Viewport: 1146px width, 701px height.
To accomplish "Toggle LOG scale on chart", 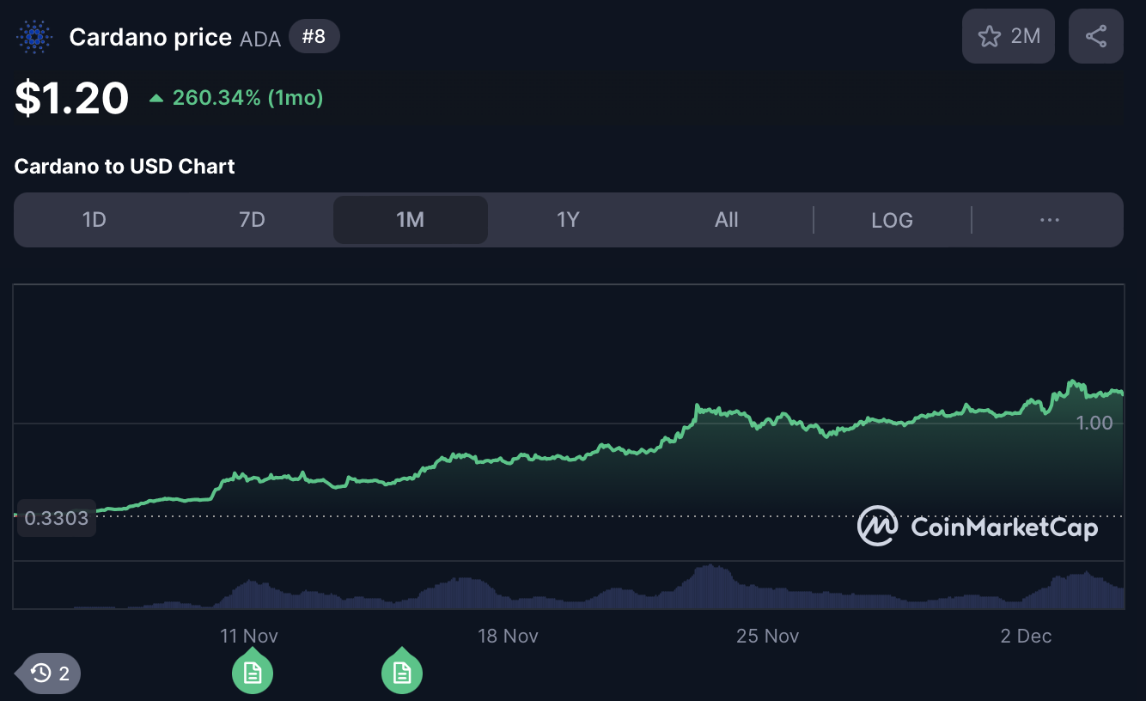I will [x=892, y=220].
